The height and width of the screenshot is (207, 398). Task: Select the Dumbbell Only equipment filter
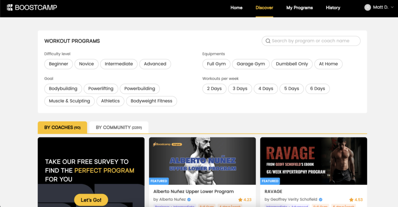click(292, 64)
